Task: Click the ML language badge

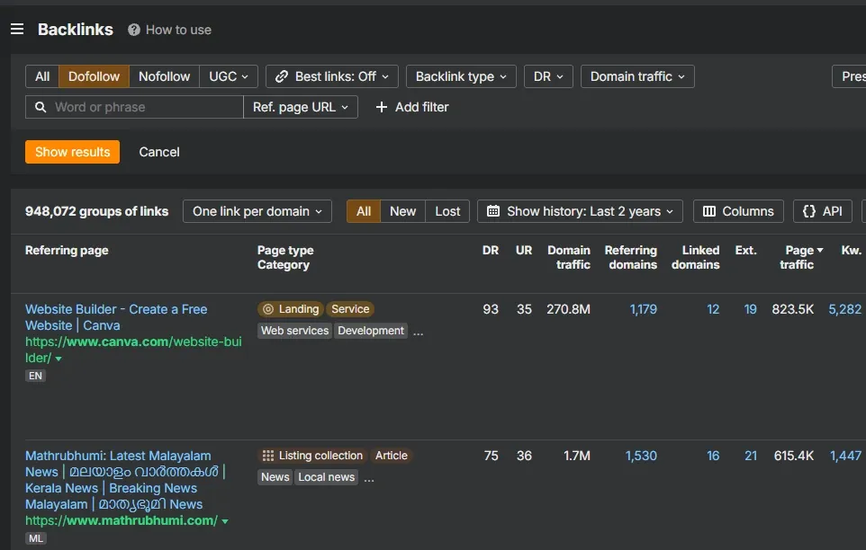Action: point(36,538)
